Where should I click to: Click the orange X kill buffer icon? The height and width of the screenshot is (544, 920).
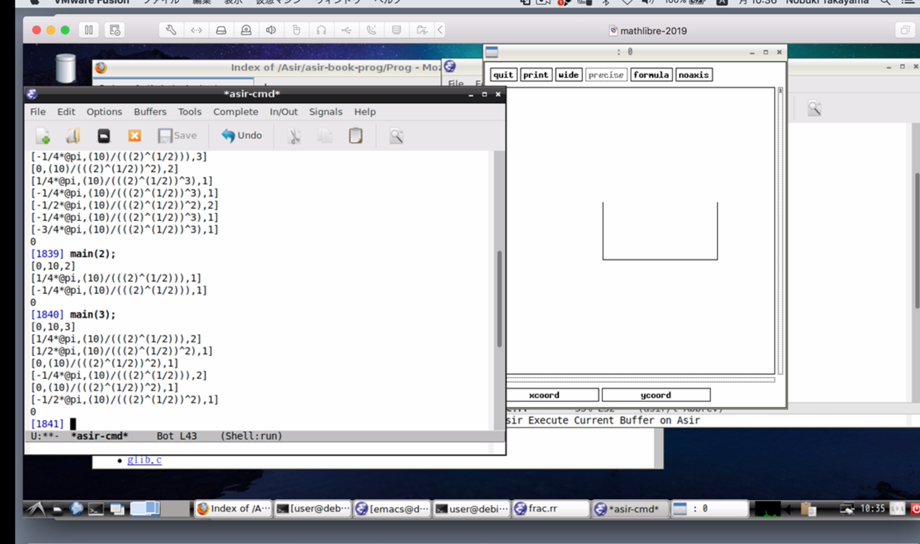pyautogui.click(x=134, y=136)
